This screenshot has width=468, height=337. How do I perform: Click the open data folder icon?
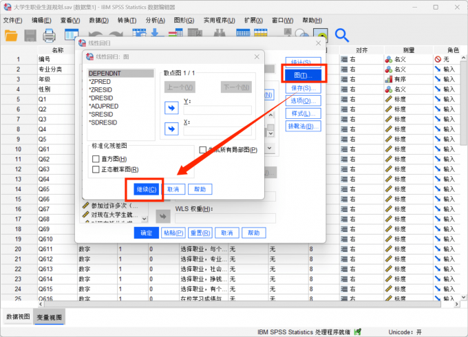(12, 35)
